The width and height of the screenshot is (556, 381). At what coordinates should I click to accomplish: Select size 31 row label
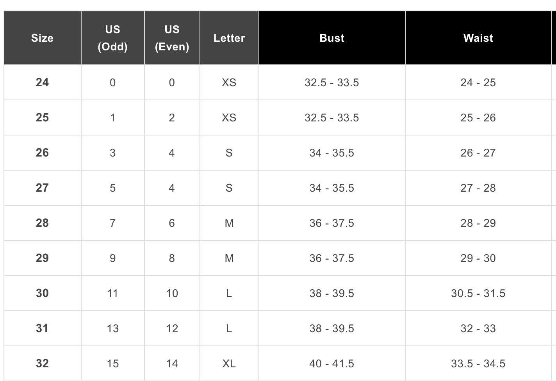click(42, 328)
